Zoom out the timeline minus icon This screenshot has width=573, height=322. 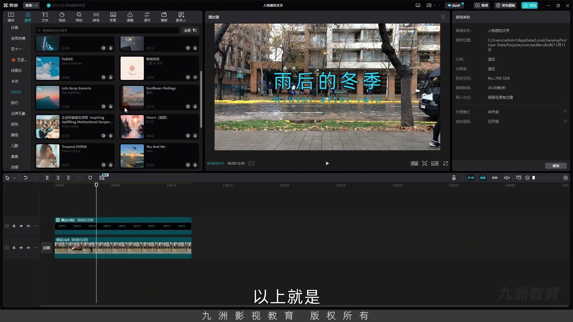527,178
